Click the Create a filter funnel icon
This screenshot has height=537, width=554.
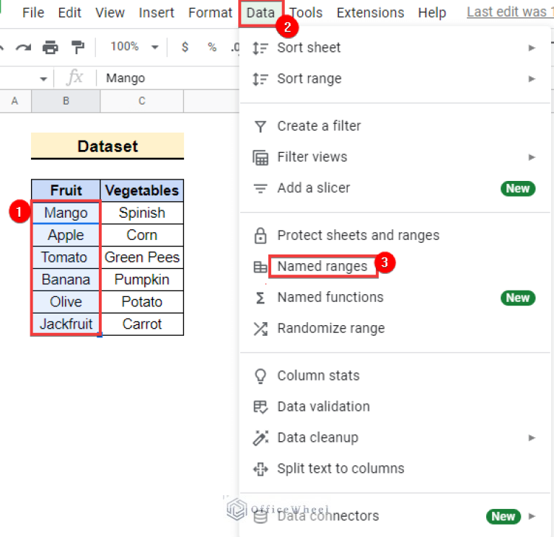coord(260,126)
